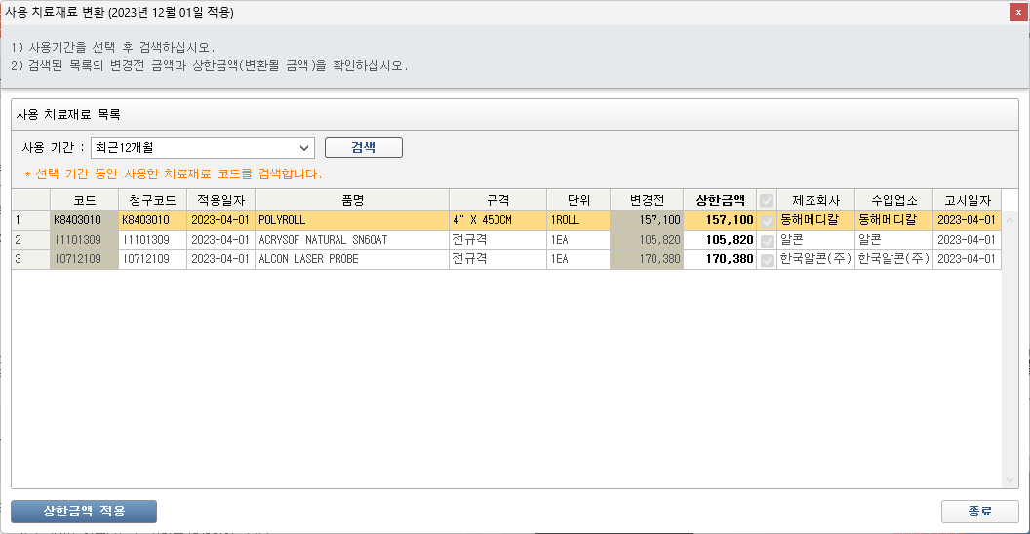Click 상한금액 value 105,820 cell
The image size is (1030, 534).
(x=720, y=240)
